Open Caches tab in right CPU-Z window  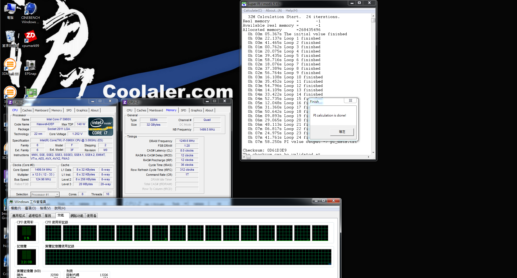[x=142, y=110]
